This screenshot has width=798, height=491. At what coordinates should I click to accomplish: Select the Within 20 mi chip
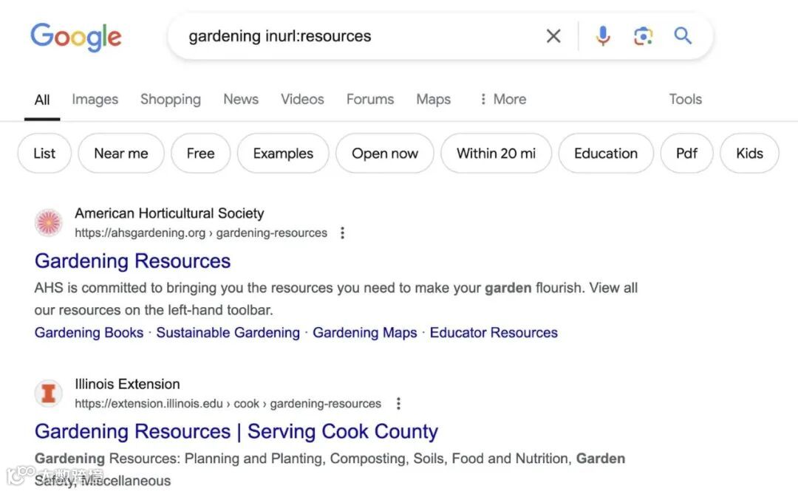click(x=496, y=154)
